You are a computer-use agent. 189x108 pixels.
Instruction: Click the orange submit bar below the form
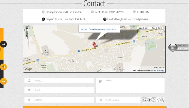(x=94, y=107)
